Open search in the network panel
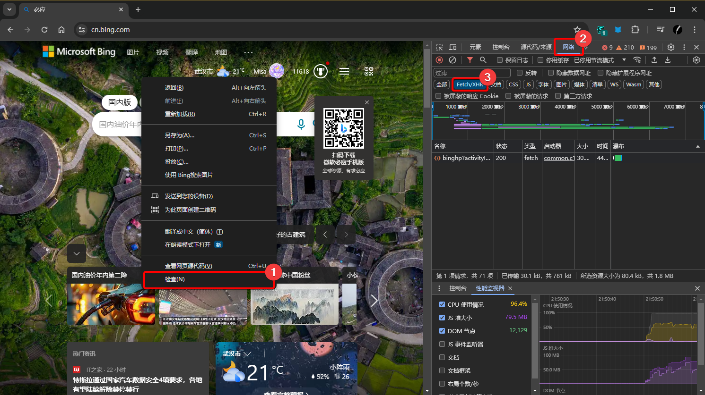This screenshot has height=395, width=705. [x=483, y=60]
